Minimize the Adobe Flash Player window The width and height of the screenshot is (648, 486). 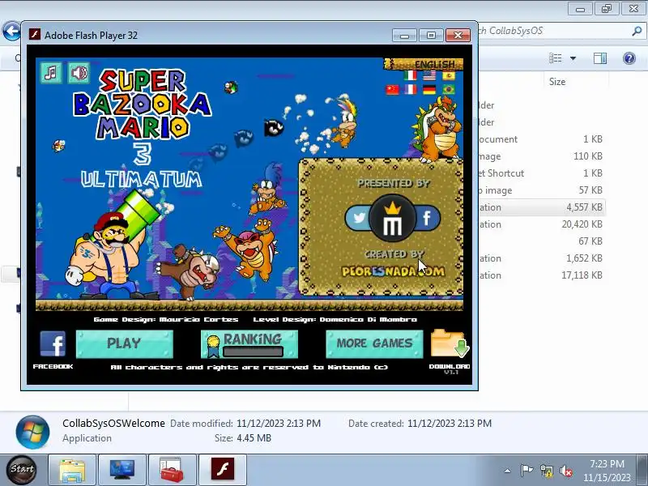coord(404,36)
